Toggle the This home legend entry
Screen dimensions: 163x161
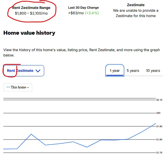coord(18,87)
